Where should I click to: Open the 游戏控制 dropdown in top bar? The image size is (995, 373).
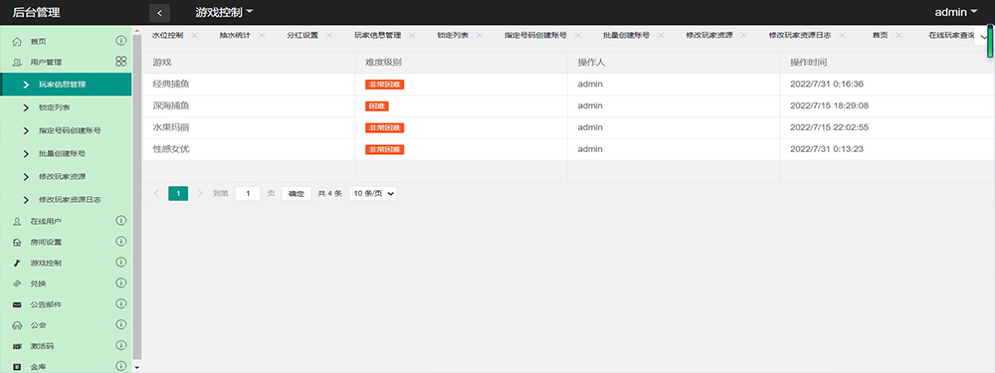click(224, 12)
